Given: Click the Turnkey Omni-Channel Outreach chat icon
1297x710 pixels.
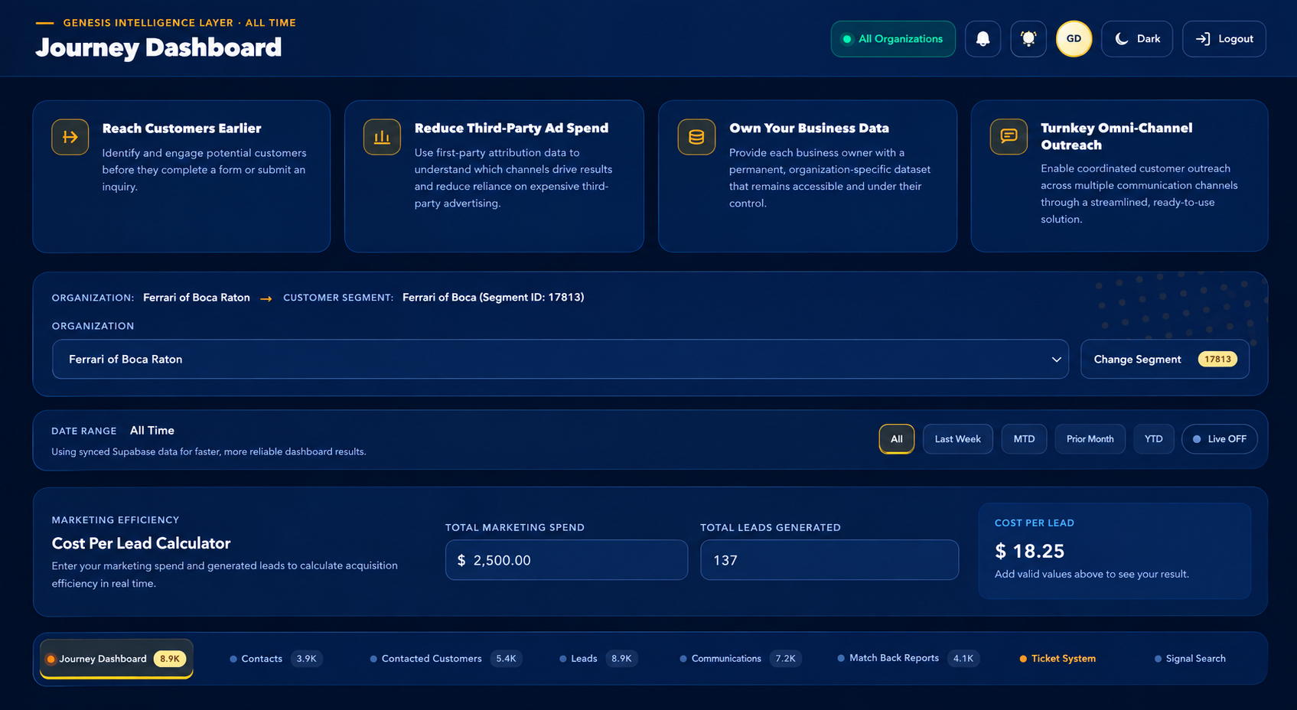Looking at the screenshot, I should pos(1009,136).
